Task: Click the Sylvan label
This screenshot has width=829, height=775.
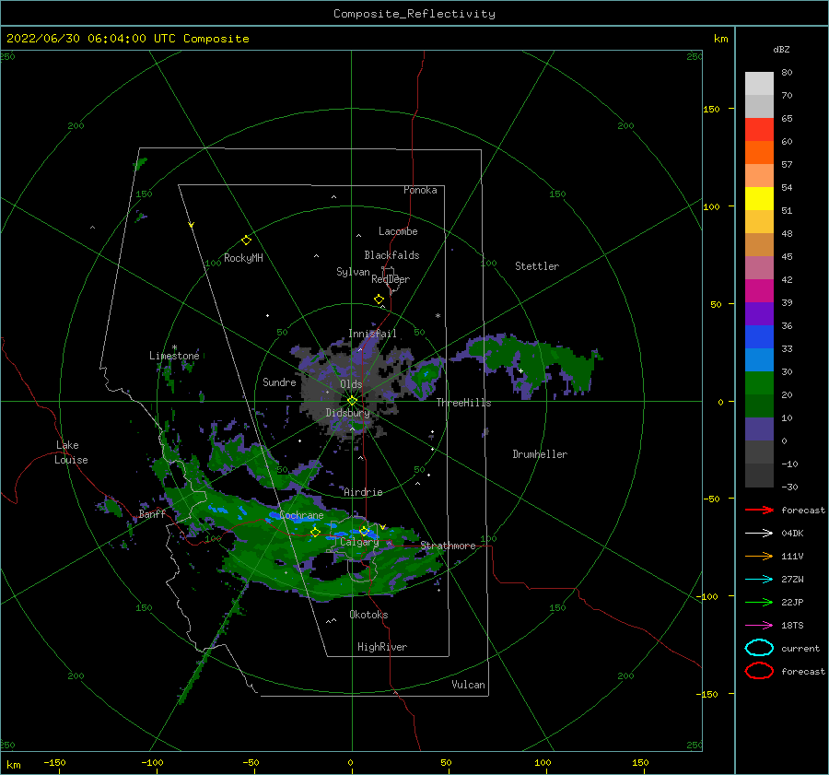Action: [353, 273]
